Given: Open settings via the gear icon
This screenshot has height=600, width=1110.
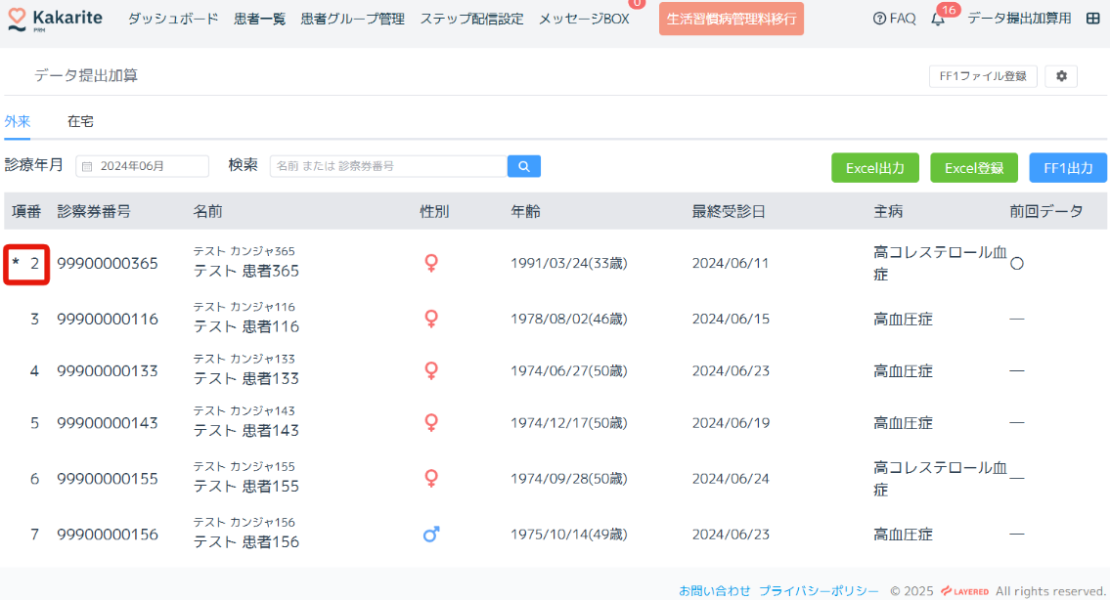Looking at the screenshot, I should tap(1061, 75).
